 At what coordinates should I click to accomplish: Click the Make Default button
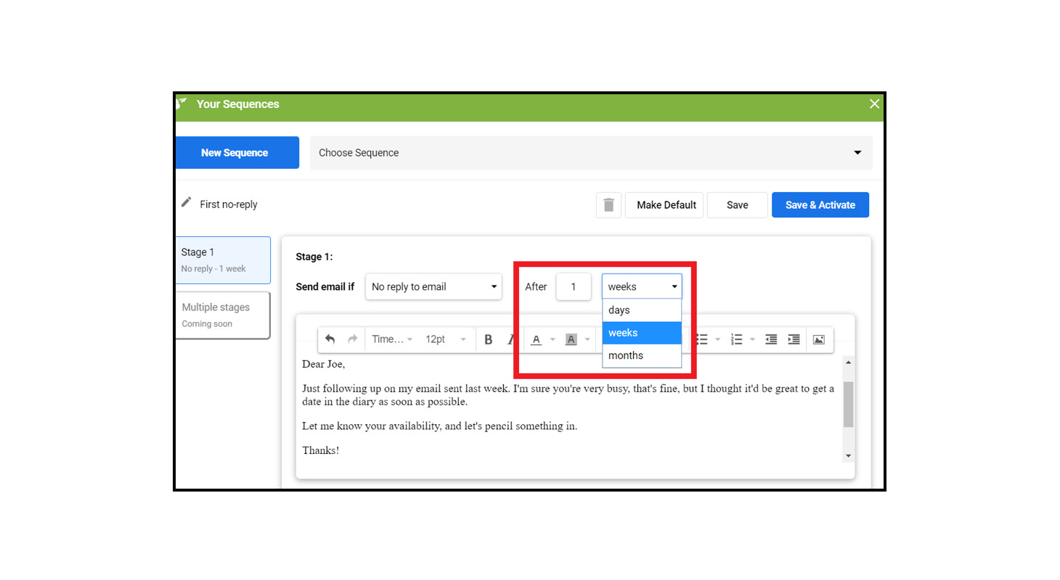[x=666, y=205]
